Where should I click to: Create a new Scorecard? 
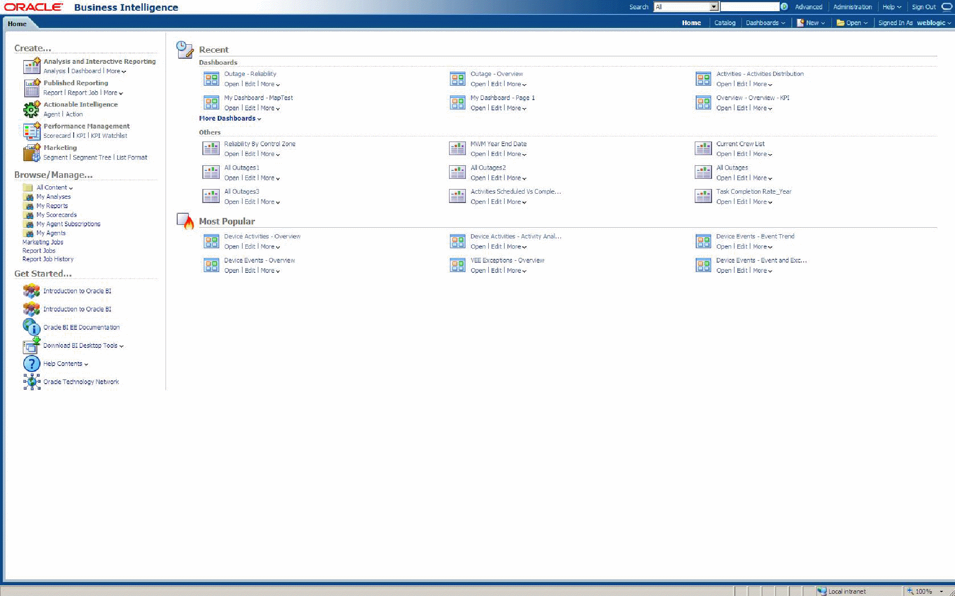tap(57, 136)
